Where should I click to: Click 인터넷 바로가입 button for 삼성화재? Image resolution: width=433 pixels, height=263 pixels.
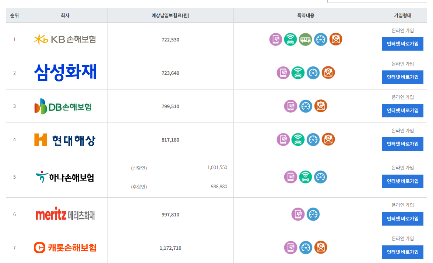coord(402,77)
